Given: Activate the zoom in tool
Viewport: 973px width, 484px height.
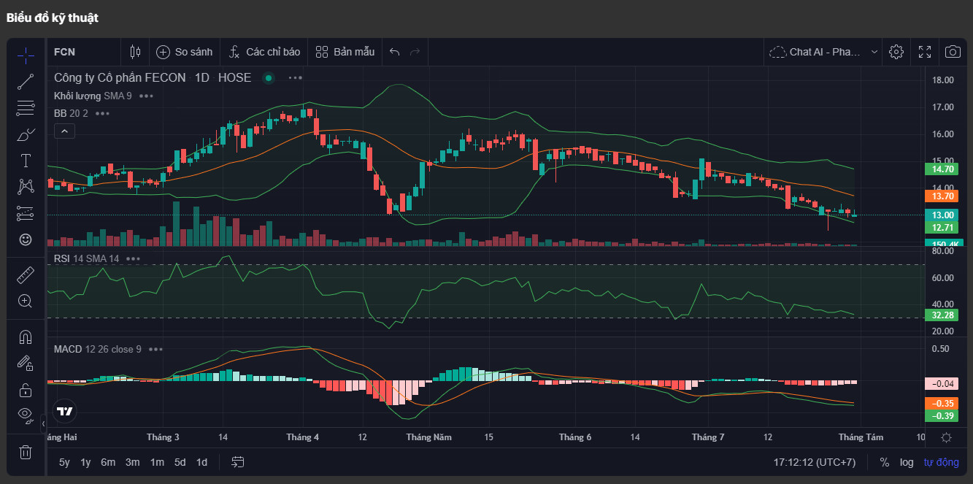Looking at the screenshot, I should pos(26,301).
